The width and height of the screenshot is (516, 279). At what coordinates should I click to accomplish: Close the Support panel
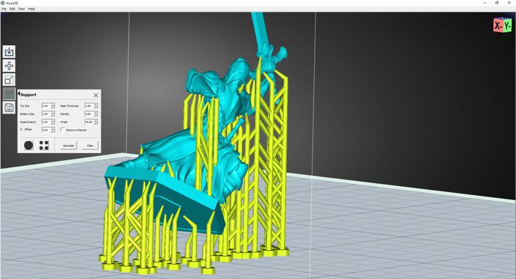click(95, 95)
